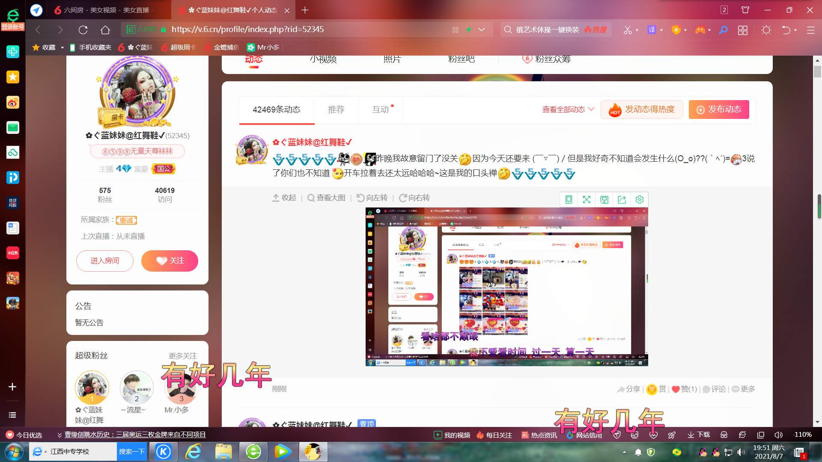Click the 发布动态 orange button
Image resolution: width=822 pixels, height=462 pixels.
719,110
